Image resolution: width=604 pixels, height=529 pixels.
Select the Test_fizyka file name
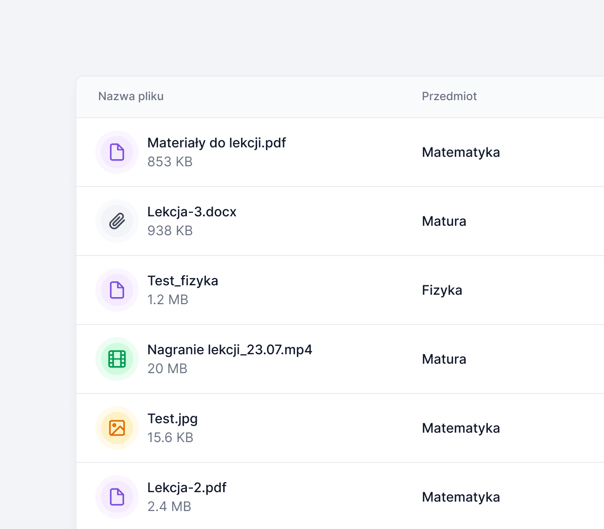[x=183, y=281]
